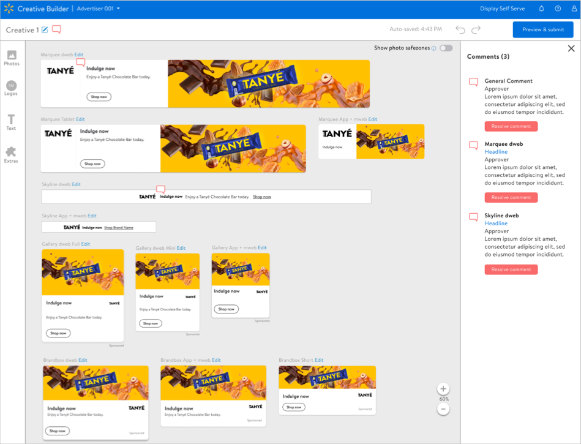Image resolution: width=581 pixels, height=444 pixels.
Task: Zoom in with the plus button
Action: [x=443, y=389]
